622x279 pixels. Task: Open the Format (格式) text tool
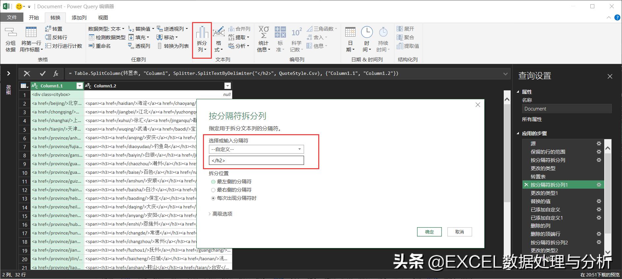pyautogui.click(x=218, y=40)
